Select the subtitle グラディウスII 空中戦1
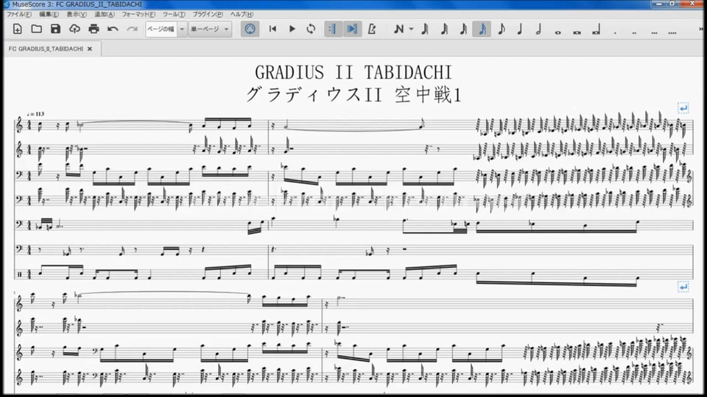Screen dimensions: 707x397 click(x=353, y=95)
